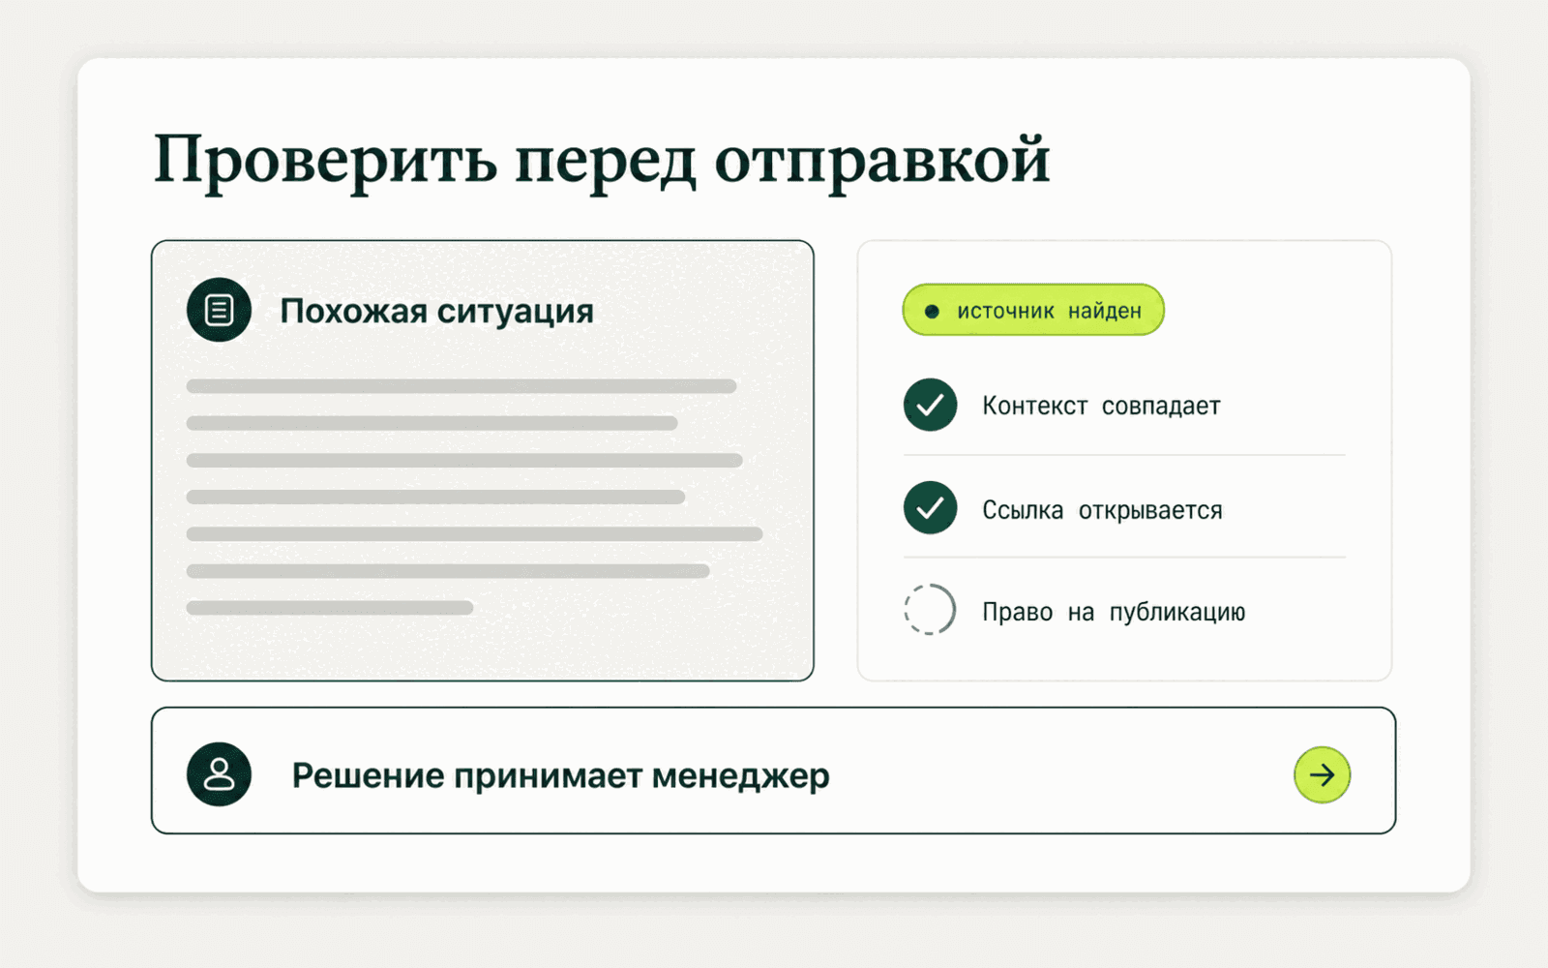
Task: Click the Право на публикацию text
Action: (1114, 612)
